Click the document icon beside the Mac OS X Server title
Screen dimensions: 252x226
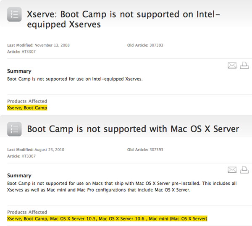point(14,129)
